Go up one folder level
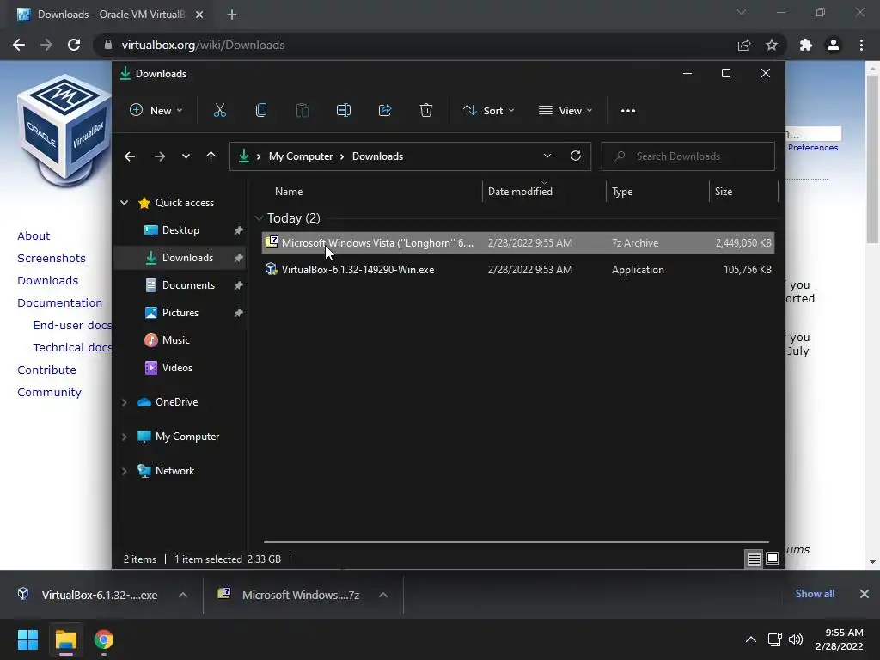Screen dimensions: 880x660 211,156
